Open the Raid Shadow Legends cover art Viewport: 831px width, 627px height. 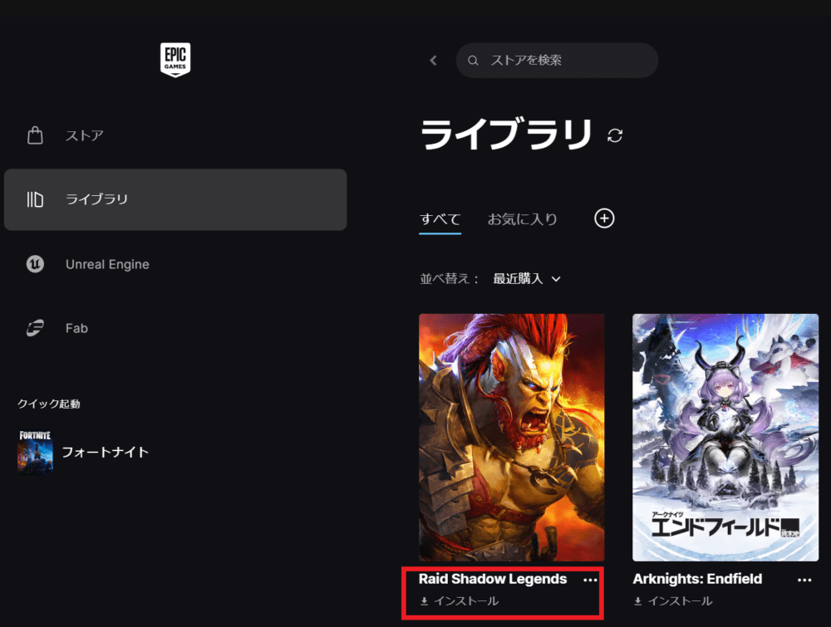click(511, 438)
